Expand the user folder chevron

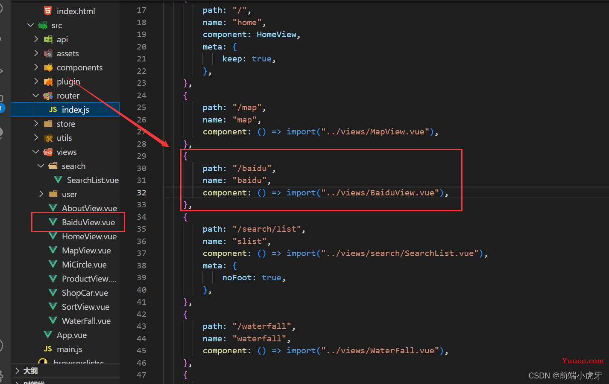point(41,194)
